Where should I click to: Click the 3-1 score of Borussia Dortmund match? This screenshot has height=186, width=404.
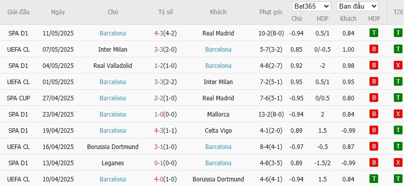159,147
